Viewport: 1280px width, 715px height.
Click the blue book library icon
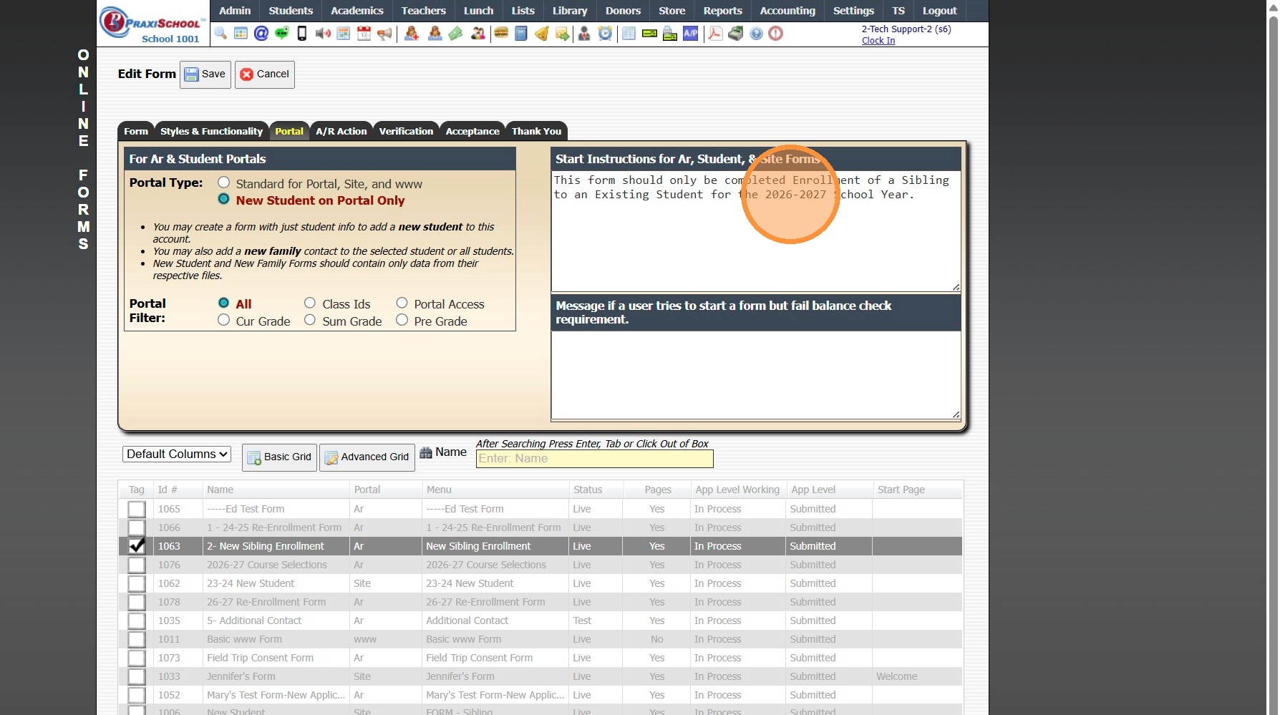point(521,34)
